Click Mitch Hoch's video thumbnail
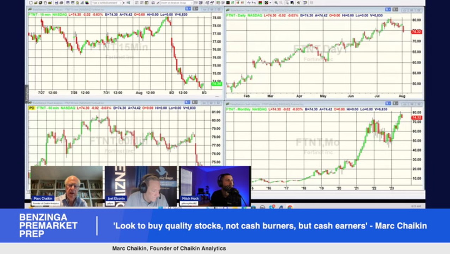The height and width of the screenshot is (254, 450). click(x=215, y=186)
